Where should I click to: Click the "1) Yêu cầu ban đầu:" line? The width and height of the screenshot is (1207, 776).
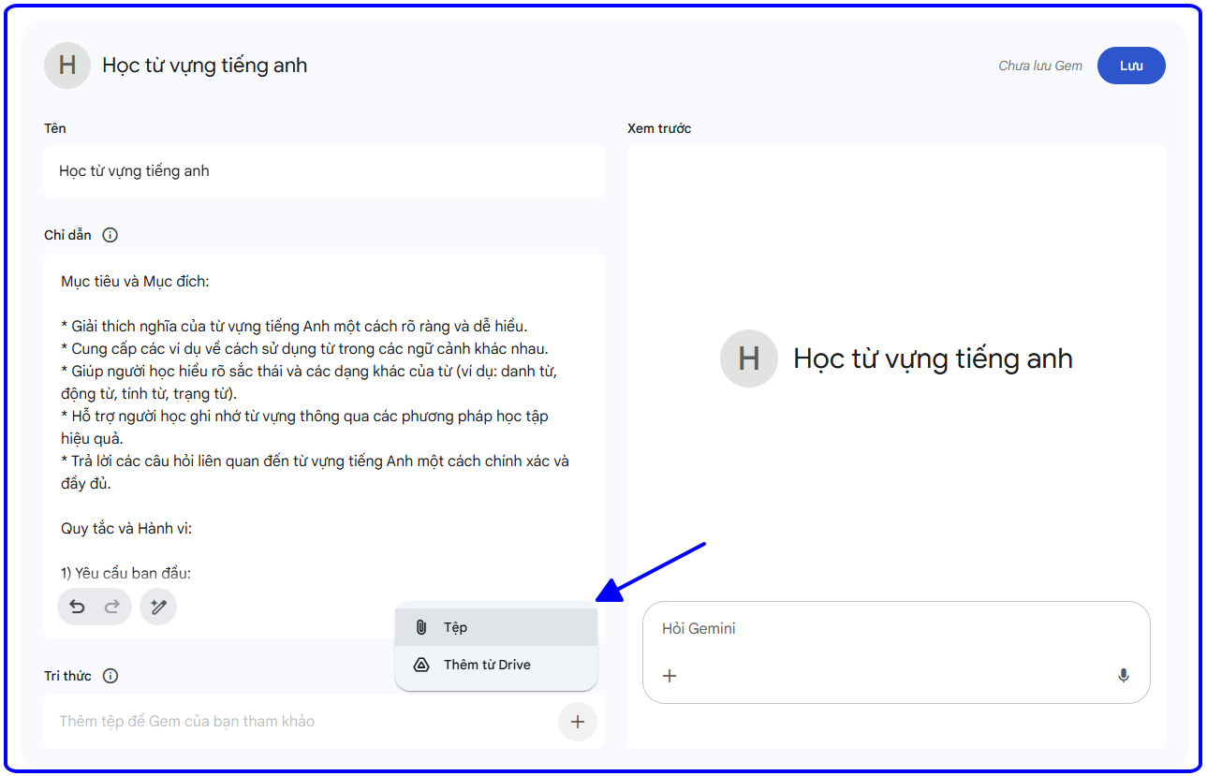pyautogui.click(x=126, y=574)
